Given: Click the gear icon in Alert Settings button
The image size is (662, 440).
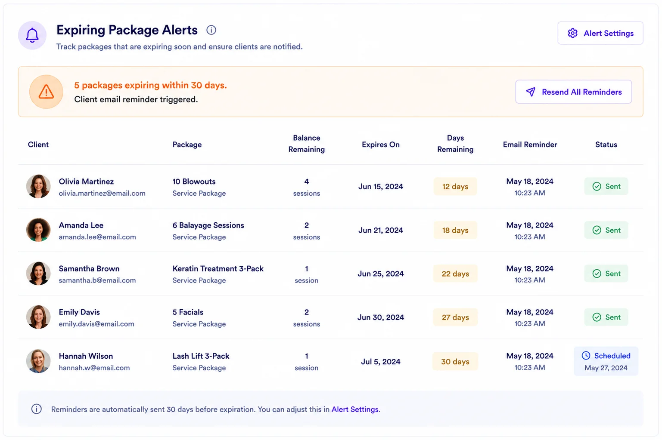Looking at the screenshot, I should (572, 33).
